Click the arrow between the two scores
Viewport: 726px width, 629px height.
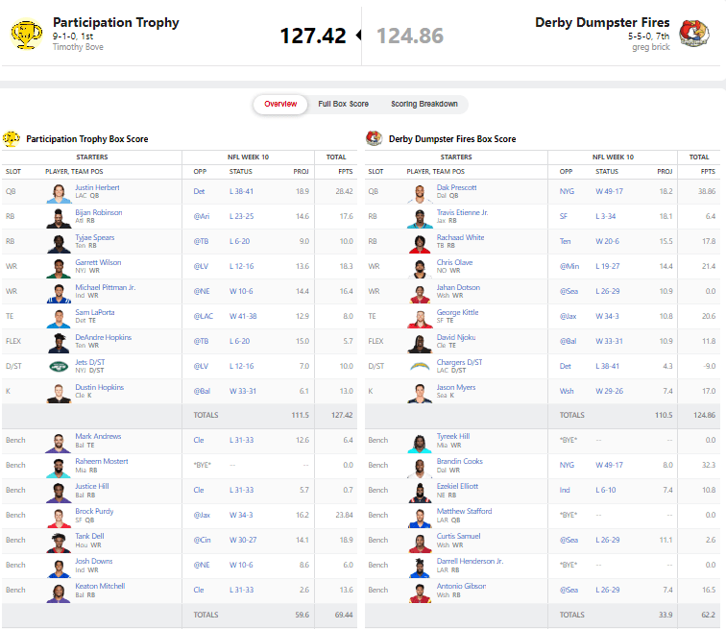coord(358,36)
